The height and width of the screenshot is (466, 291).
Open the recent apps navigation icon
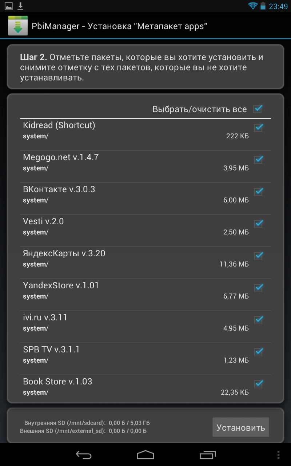coord(208,455)
